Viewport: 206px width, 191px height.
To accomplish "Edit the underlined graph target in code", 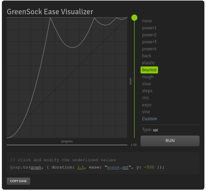I will [x=36, y=167].
